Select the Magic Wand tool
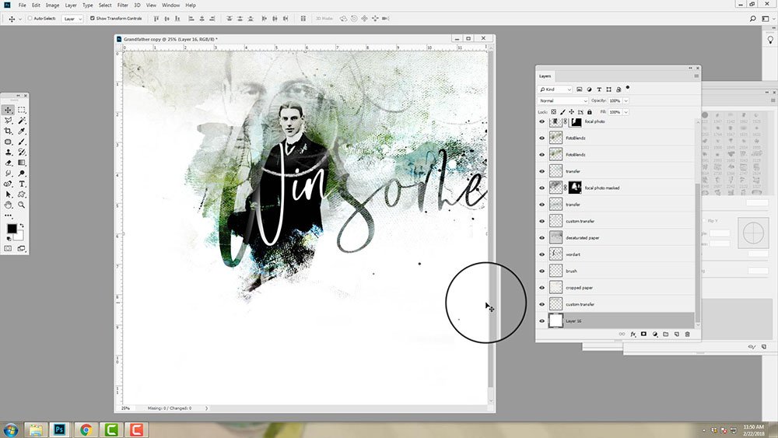Viewport: 778px width, 438px height. coord(22,121)
